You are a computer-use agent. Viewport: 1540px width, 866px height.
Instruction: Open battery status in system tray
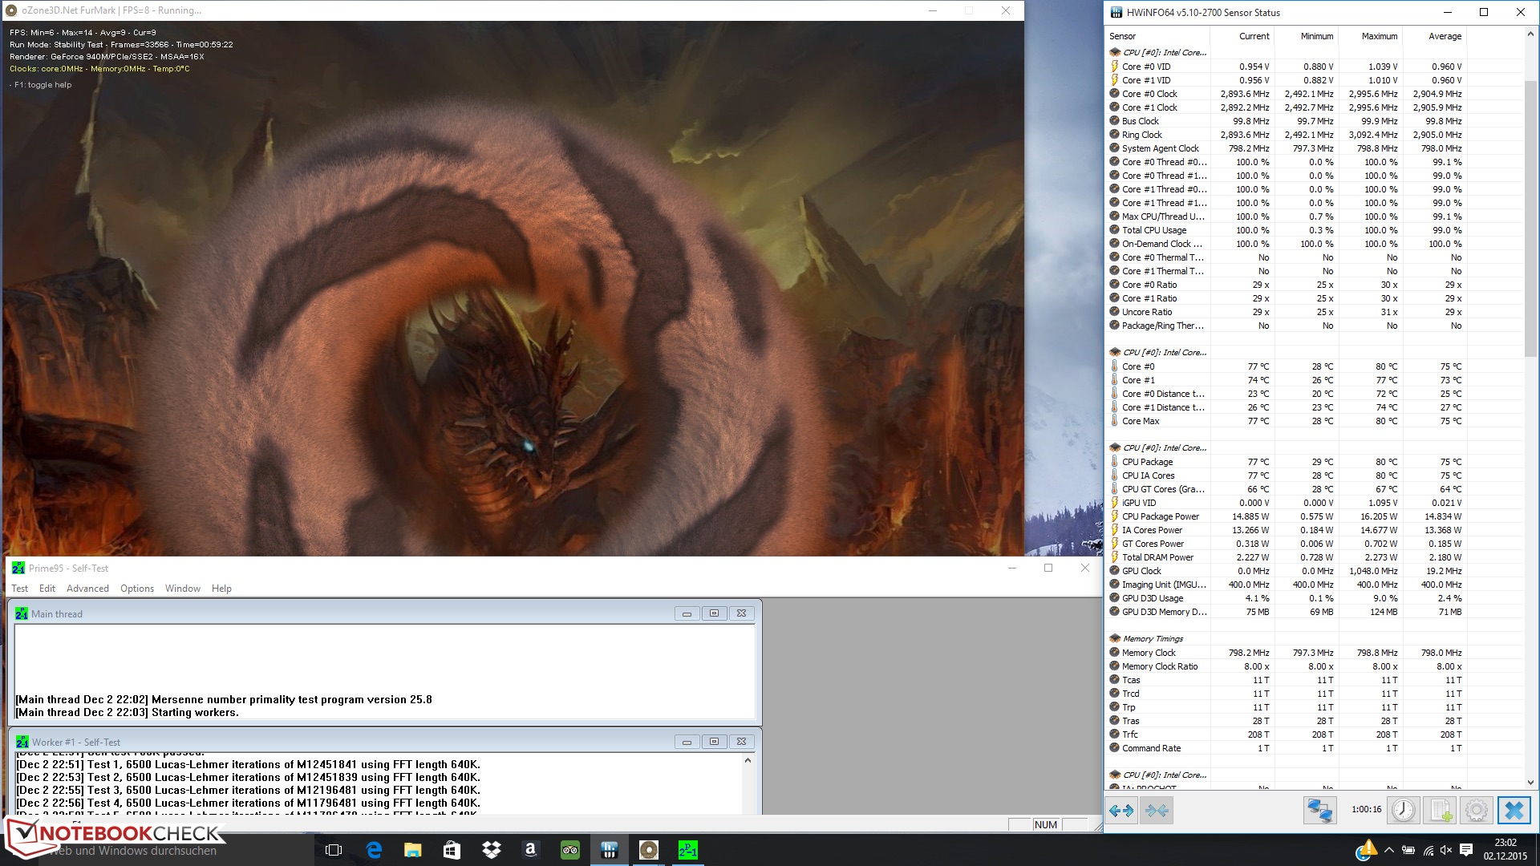[x=1408, y=850]
